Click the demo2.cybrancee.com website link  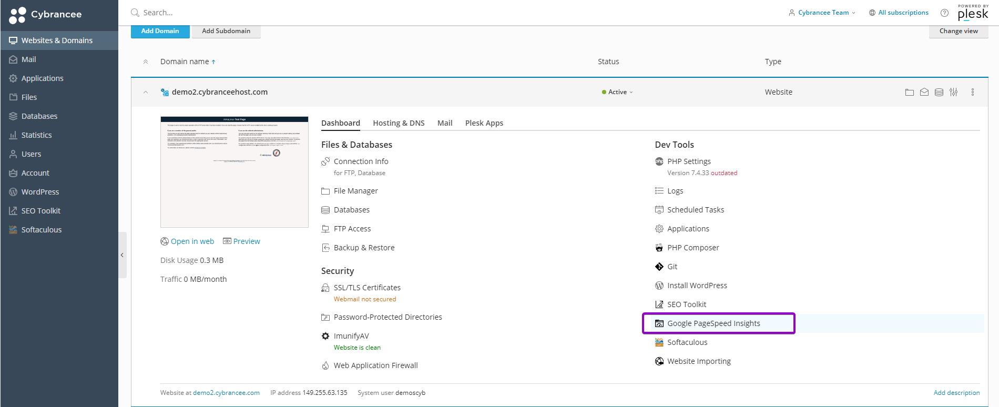[x=226, y=393]
